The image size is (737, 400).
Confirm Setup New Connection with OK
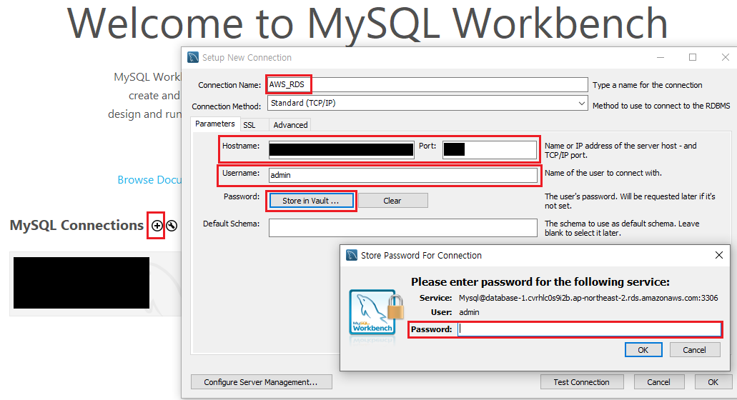pyautogui.click(x=713, y=382)
